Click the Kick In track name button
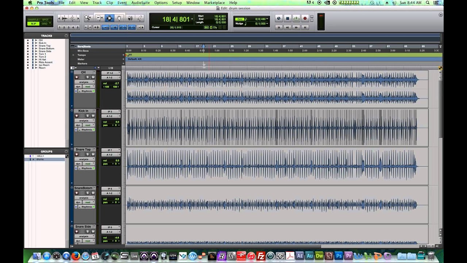This screenshot has height=263, width=467. 83,111
